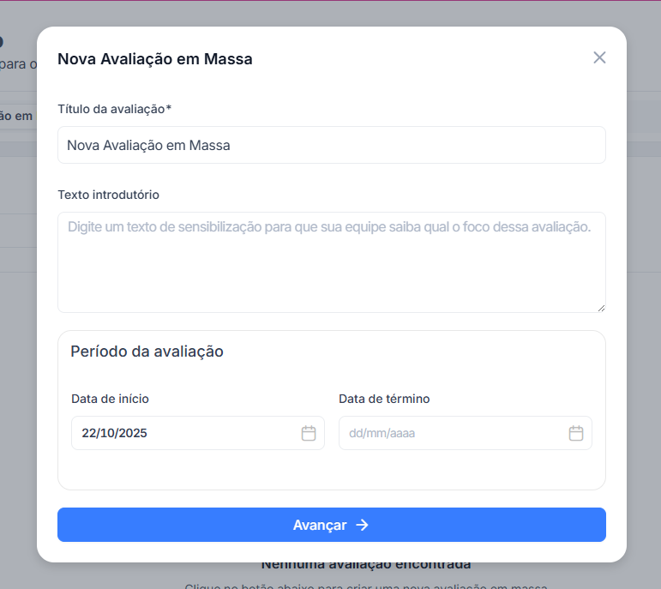The image size is (661, 589).
Task: Focus the Título da avaliação text field
Action: pyautogui.click(x=331, y=145)
